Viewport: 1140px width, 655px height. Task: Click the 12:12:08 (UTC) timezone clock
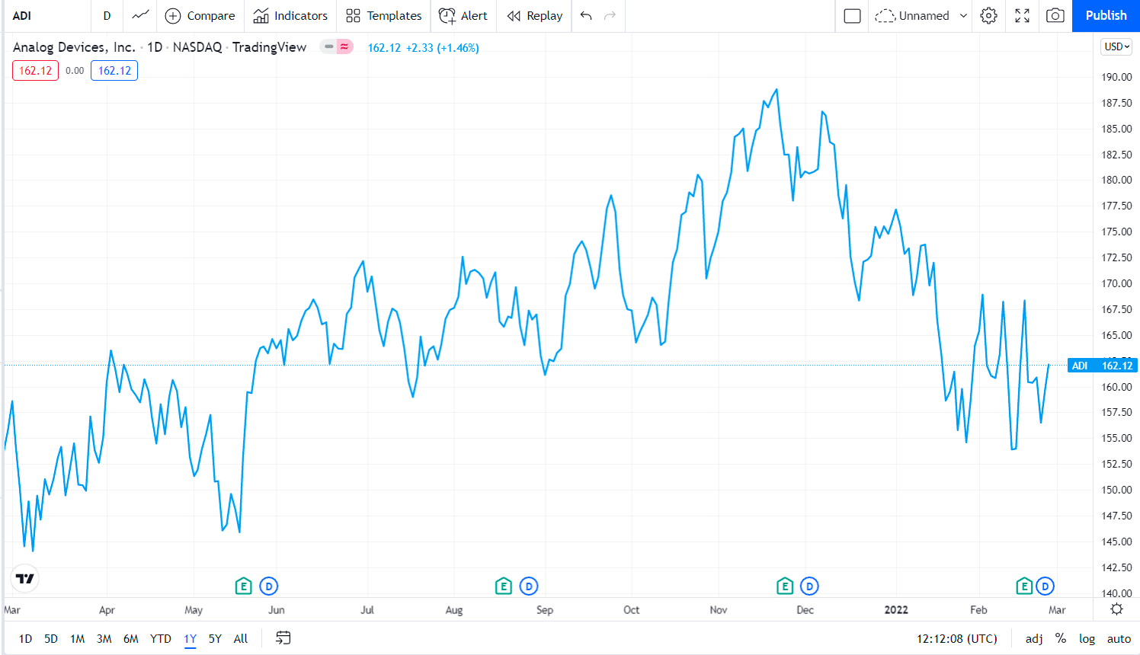(x=956, y=639)
